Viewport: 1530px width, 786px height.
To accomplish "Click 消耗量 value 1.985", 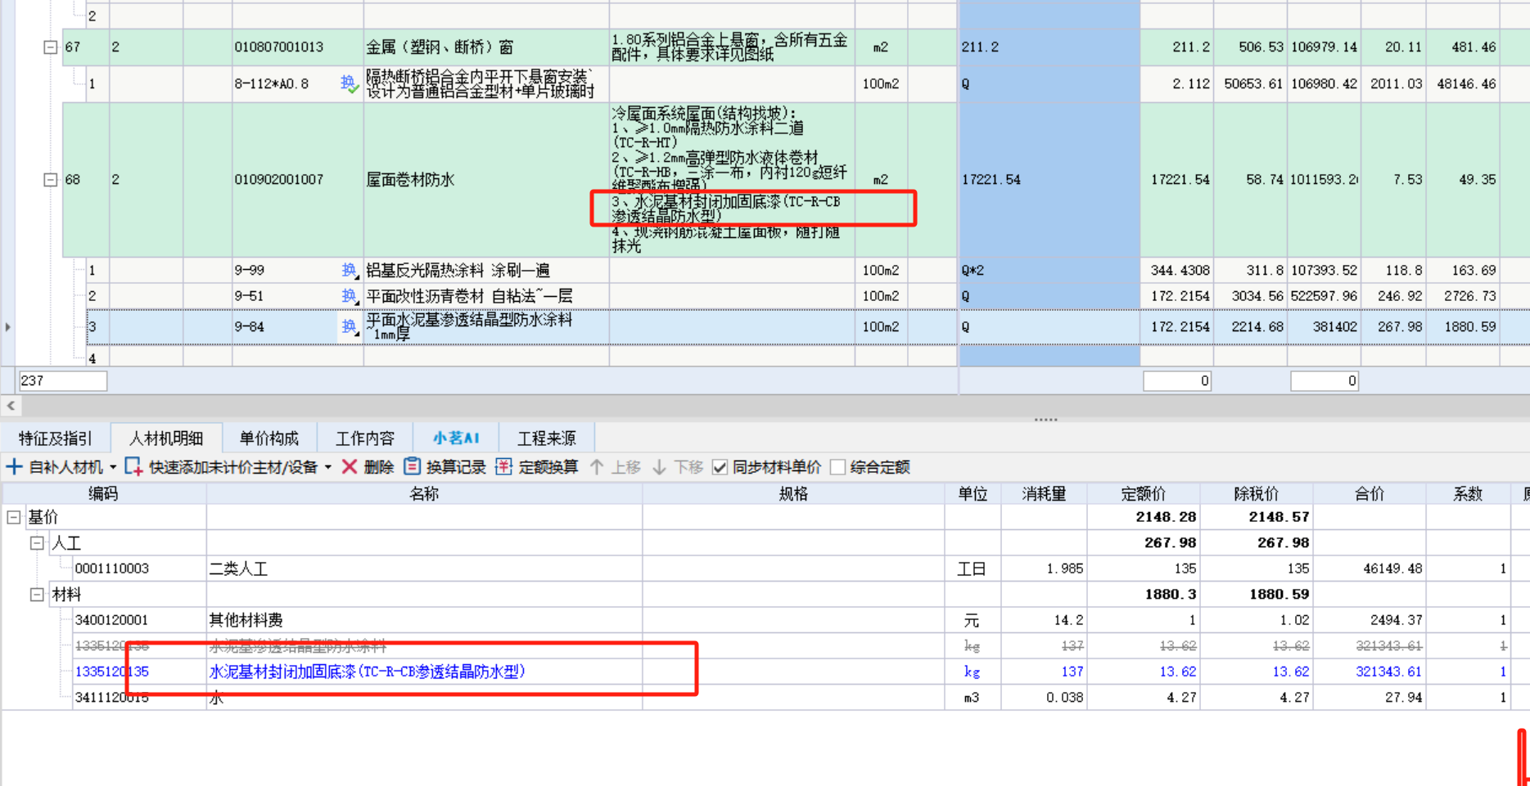I will 1064,568.
